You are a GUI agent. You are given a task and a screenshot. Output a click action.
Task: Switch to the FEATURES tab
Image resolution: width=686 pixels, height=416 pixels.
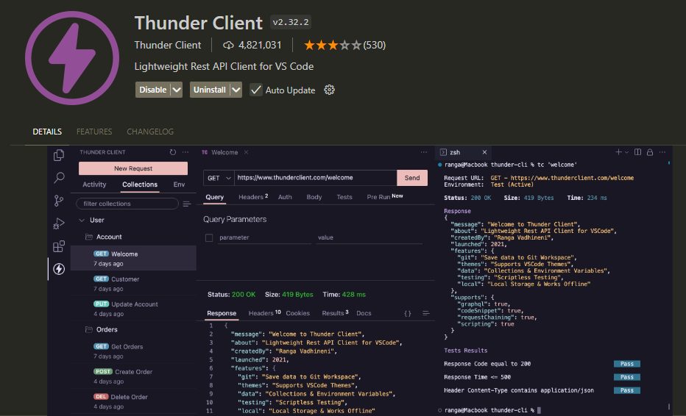pyautogui.click(x=94, y=132)
